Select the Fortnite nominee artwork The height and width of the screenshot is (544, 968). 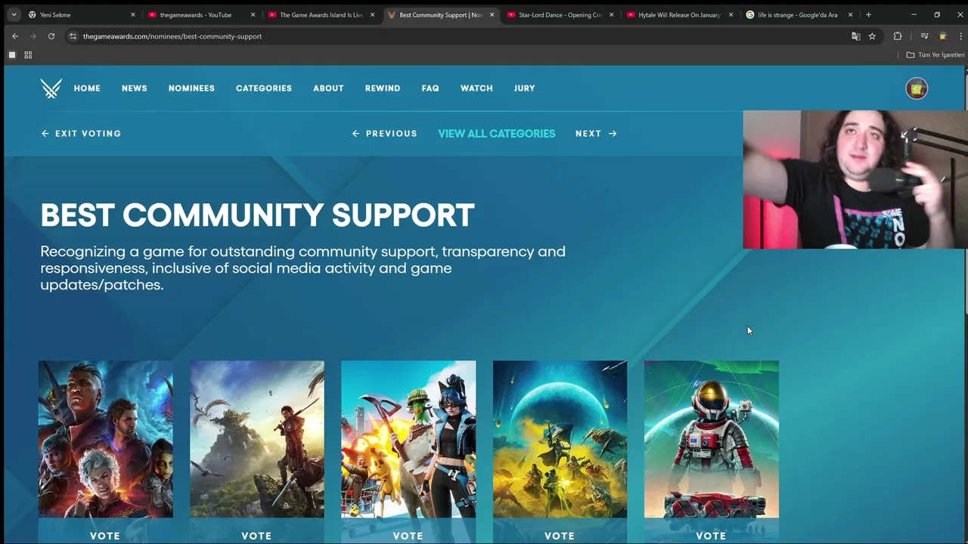click(408, 439)
